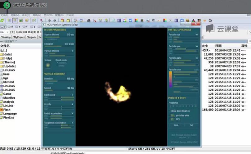Image resolution: width=251 pixels, height=154 pixels.
Task: Select drive f button in drive bar
Action: coord(25,27)
